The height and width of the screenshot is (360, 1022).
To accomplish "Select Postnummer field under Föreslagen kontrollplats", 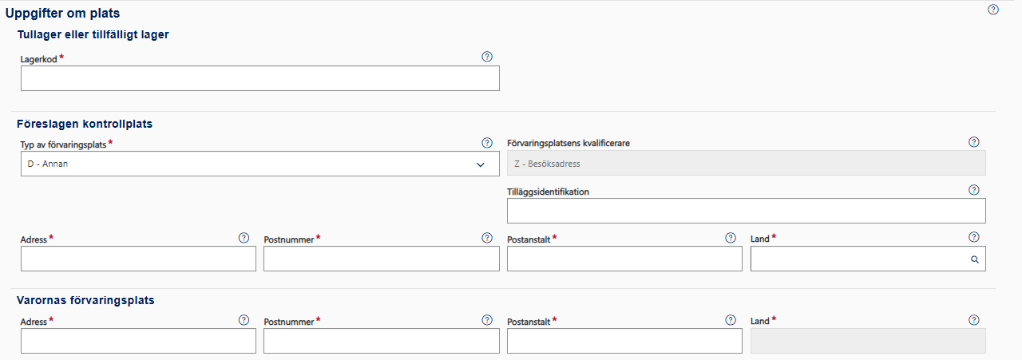I will point(381,259).
